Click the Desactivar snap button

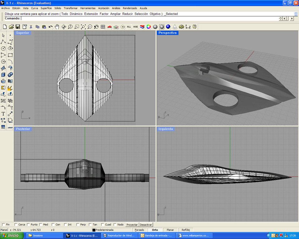click(x=146, y=225)
